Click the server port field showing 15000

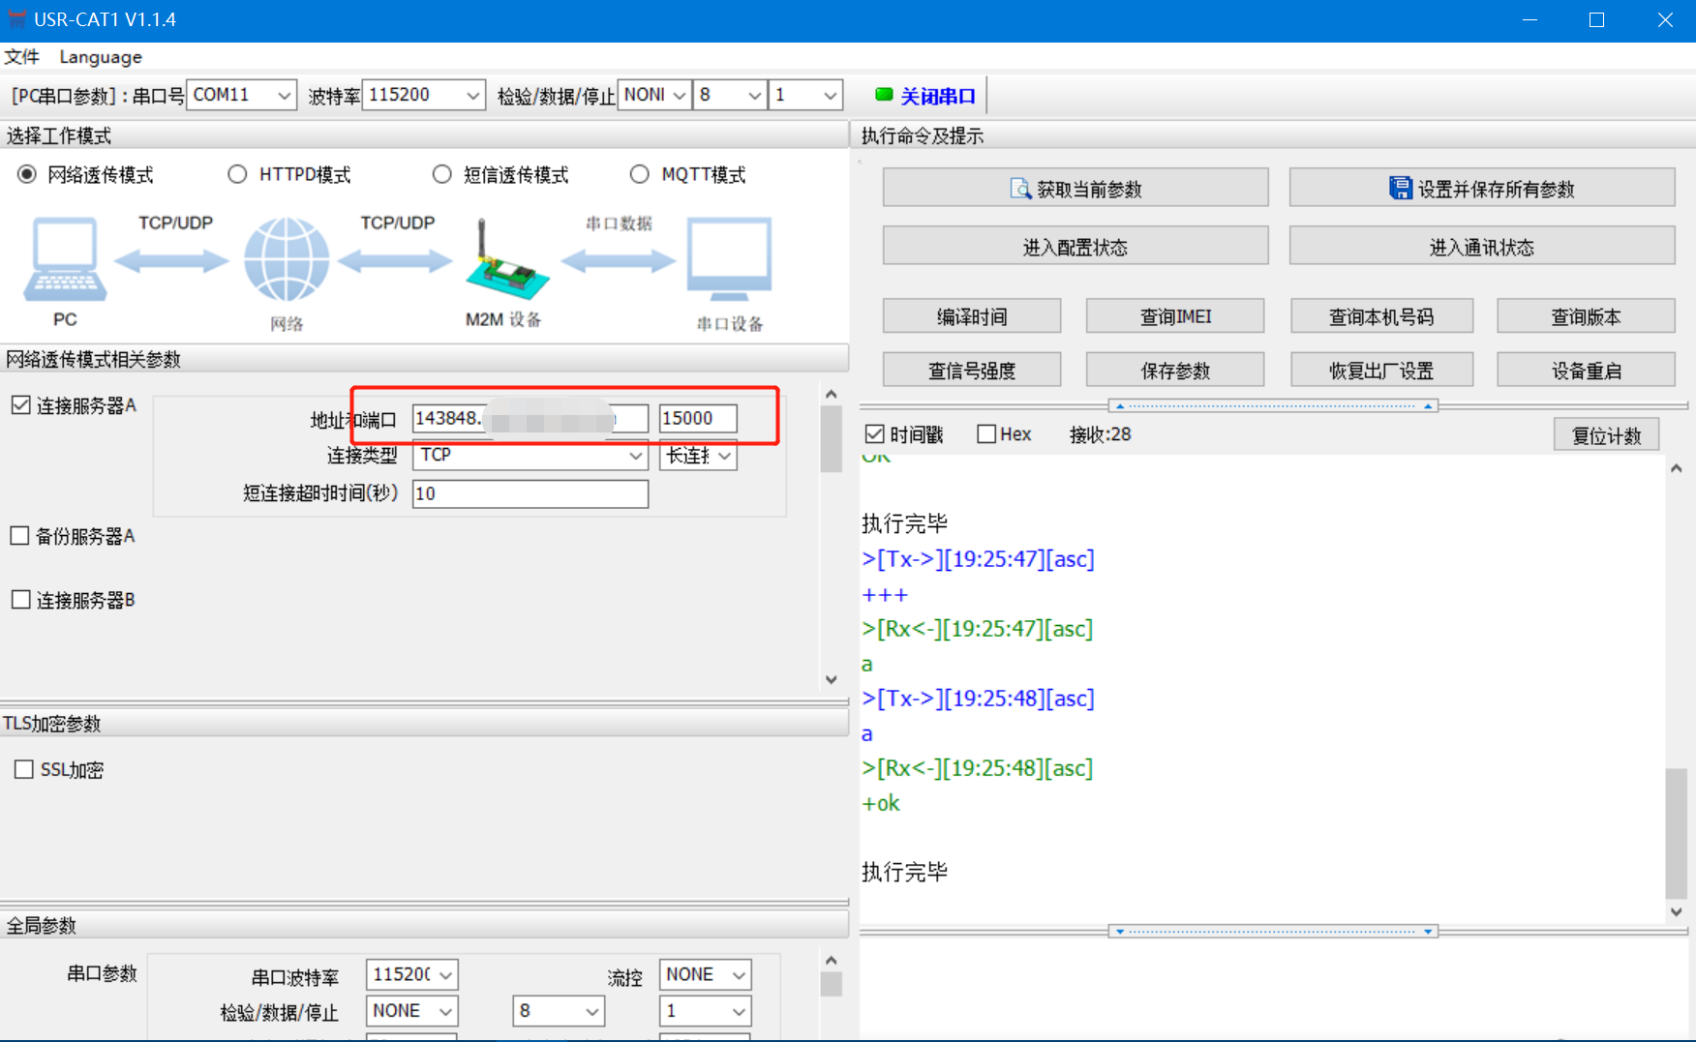697,418
